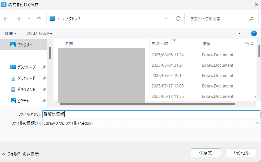Refresh the Desktop folder listing
Viewport: 261px width, 162px height.
point(178,19)
